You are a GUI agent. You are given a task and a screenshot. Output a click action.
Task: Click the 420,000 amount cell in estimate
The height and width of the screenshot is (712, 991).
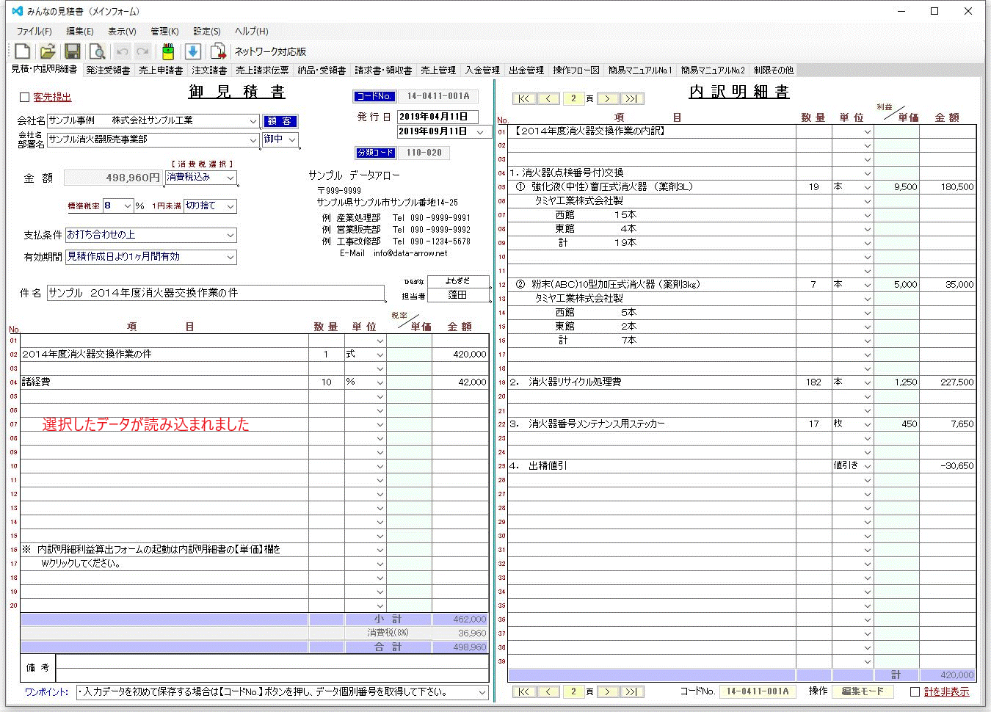tap(460, 355)
